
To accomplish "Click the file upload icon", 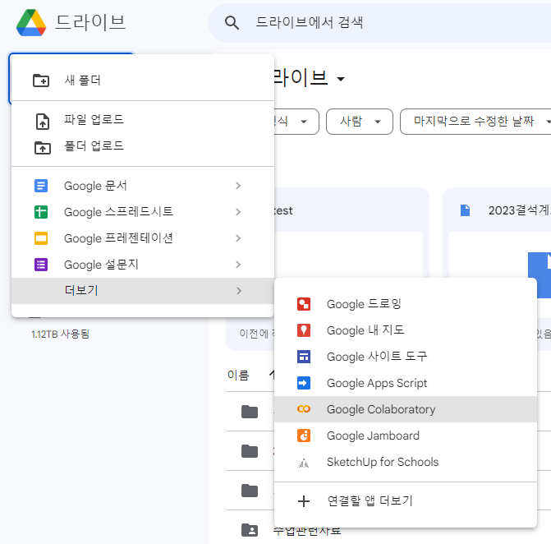I will pyautogui.click(x=43, y=122).
